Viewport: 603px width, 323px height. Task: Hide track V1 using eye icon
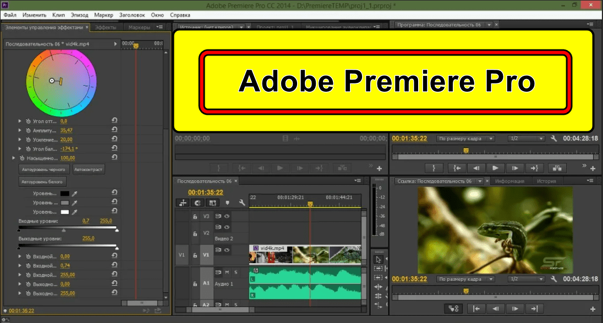[226, 250]
